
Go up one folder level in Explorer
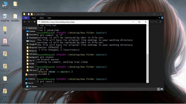35,22
